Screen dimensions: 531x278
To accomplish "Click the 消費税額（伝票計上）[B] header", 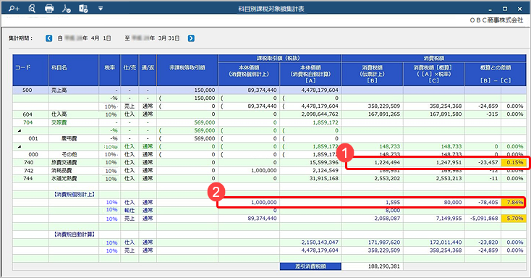I will pyautogui.click(x=372, y=75).
